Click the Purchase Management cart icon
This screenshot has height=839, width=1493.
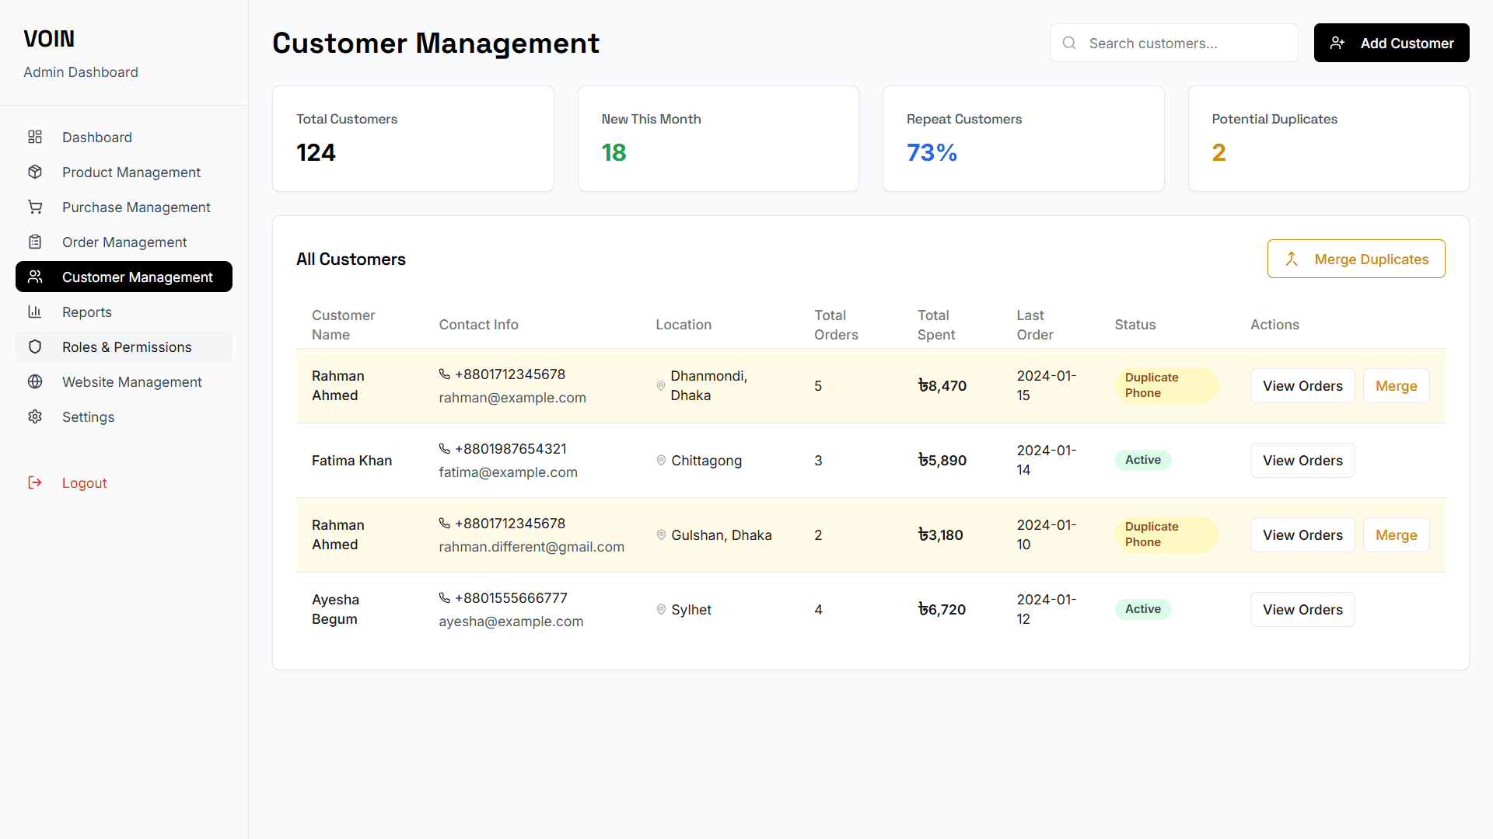coord(35,207)
